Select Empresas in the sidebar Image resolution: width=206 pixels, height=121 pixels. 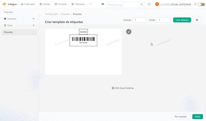point(9,12)
